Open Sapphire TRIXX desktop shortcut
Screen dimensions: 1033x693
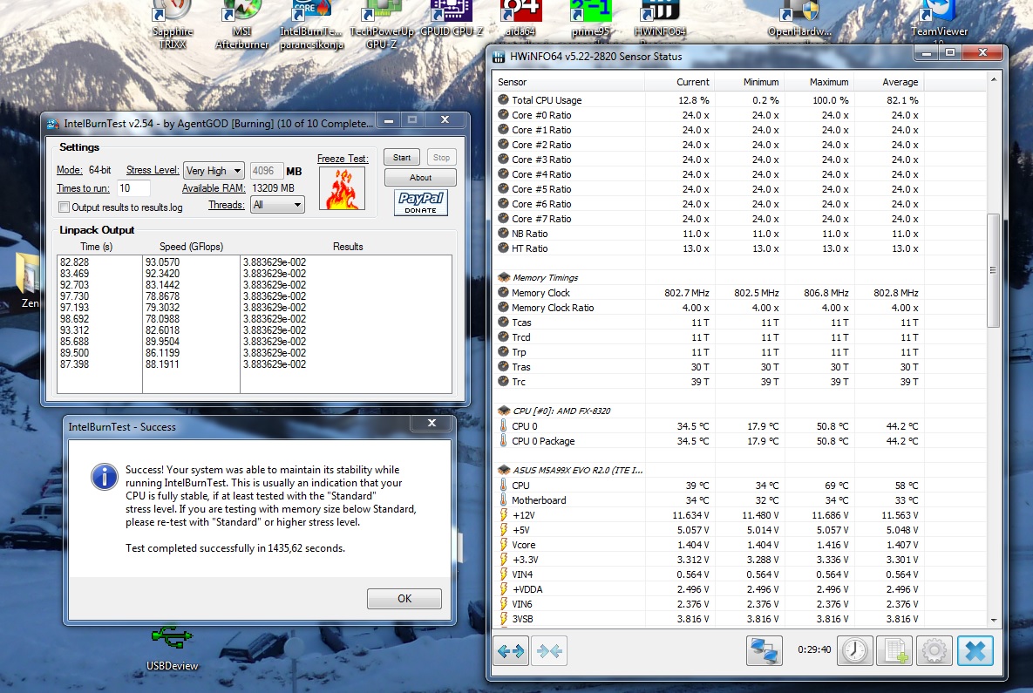[x=172, y=23]
